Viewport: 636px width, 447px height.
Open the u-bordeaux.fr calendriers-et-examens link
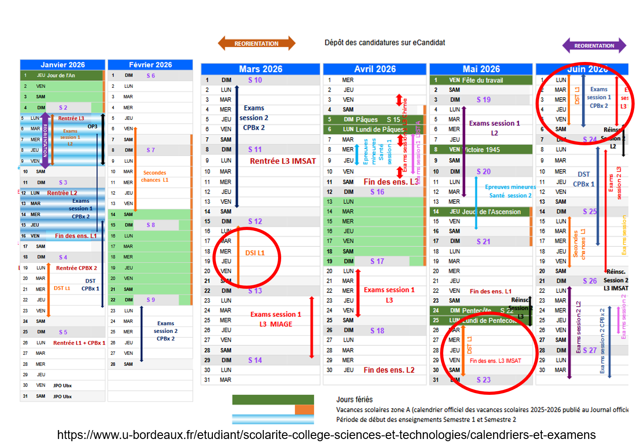(x=326, y=435)
